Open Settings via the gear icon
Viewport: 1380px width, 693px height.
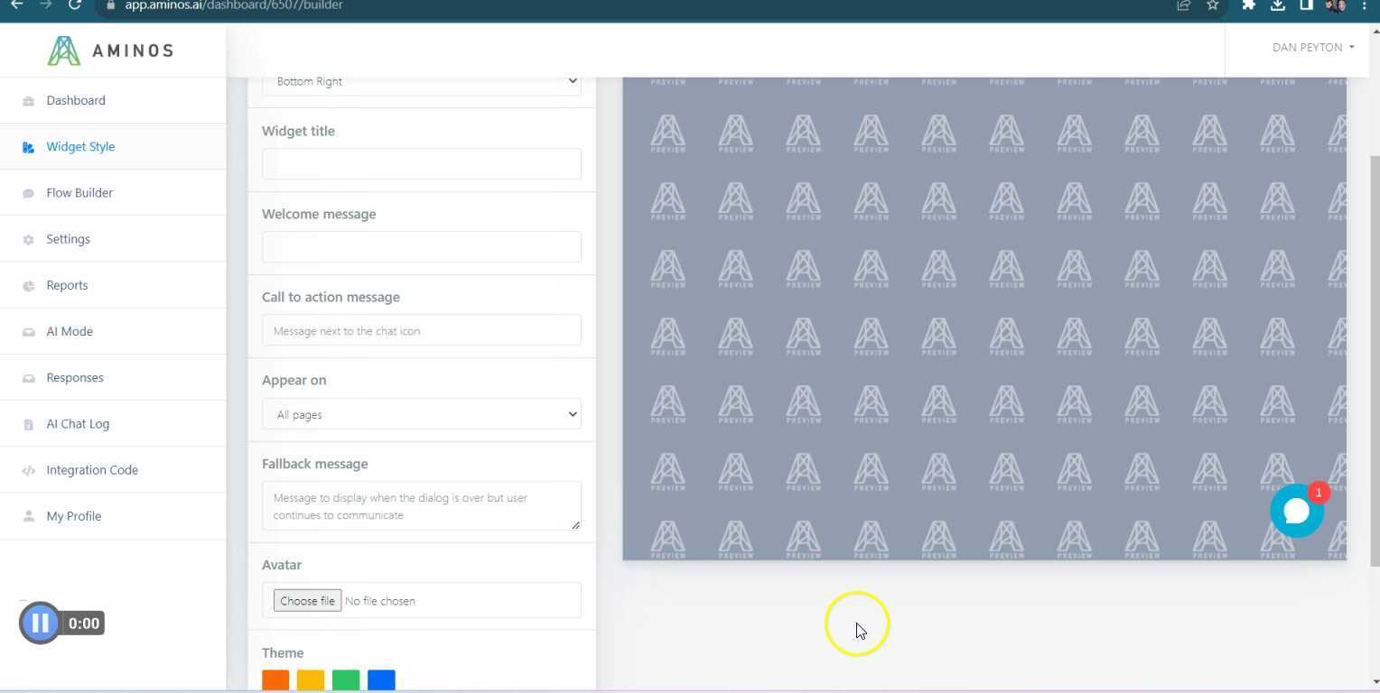pyautogui.click(x=68, y=238)
